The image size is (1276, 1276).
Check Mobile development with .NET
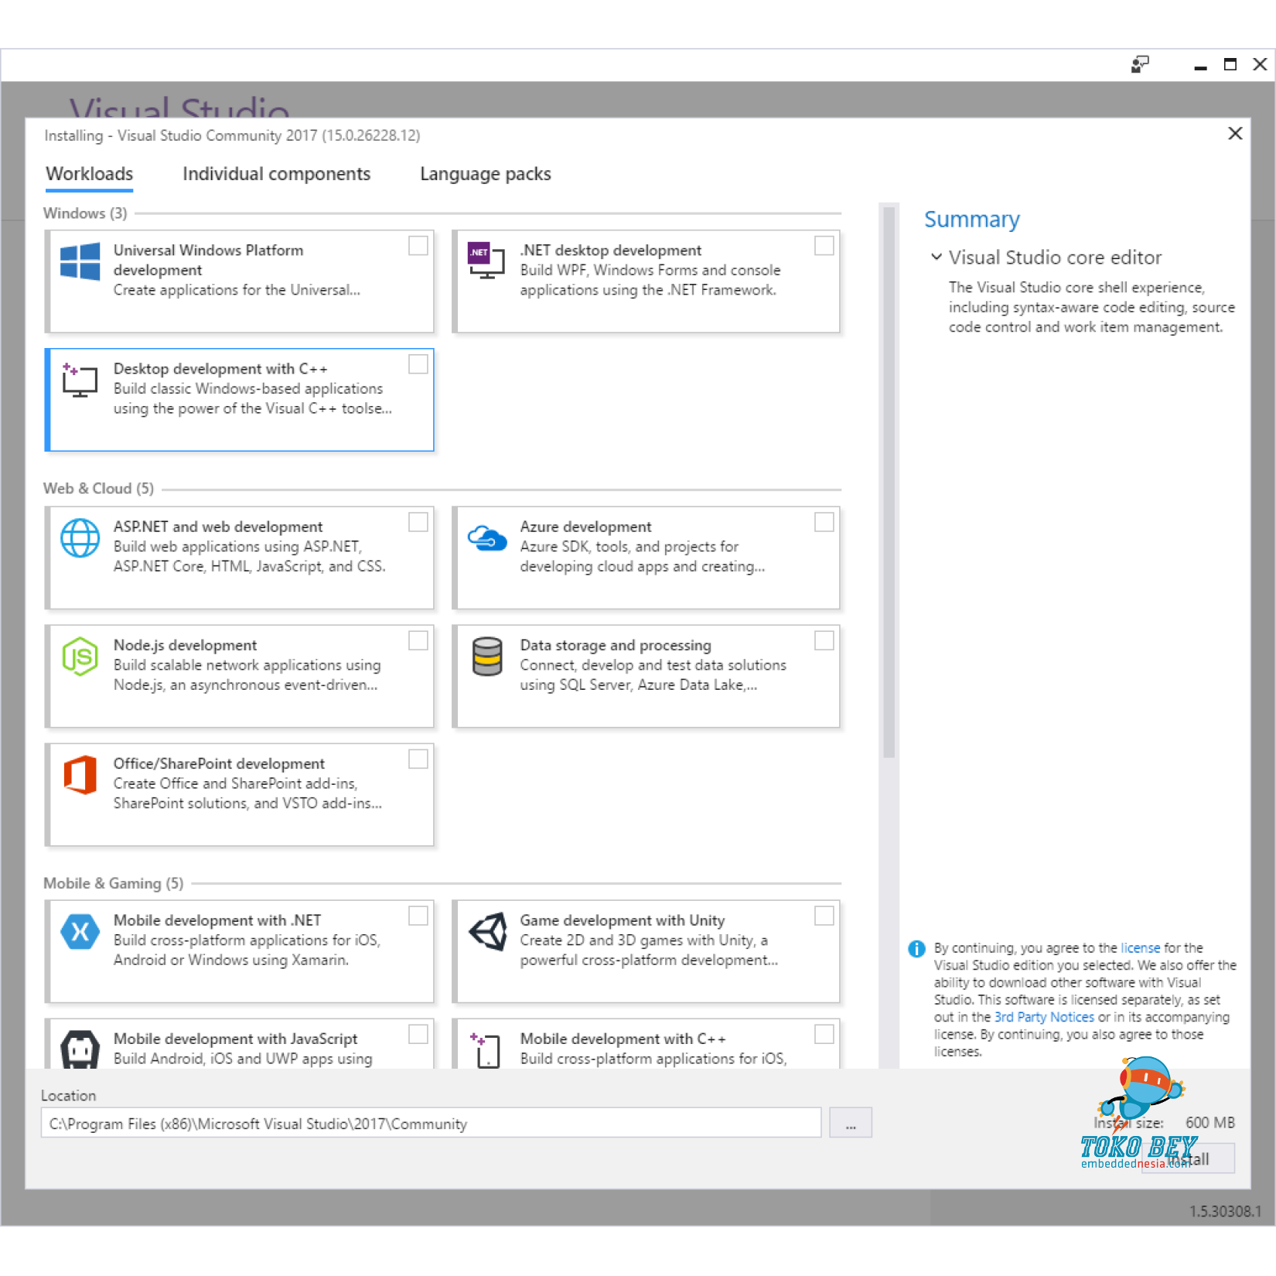pyautogui.click(x=418, y=916)
